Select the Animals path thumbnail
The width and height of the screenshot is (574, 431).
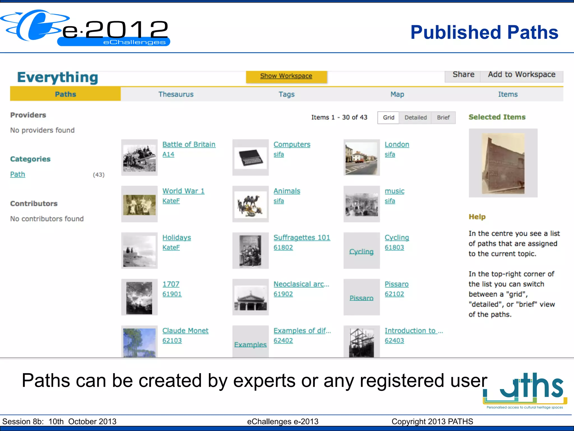tap(250, 204)
